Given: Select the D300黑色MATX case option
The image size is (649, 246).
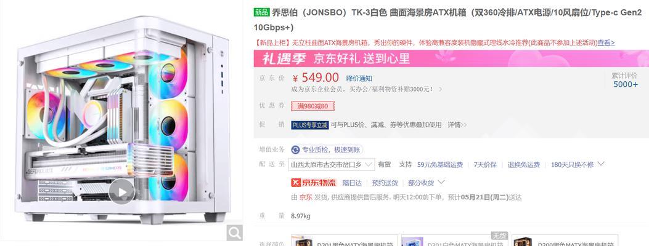Looking at the screenshot, I should 565,241.
